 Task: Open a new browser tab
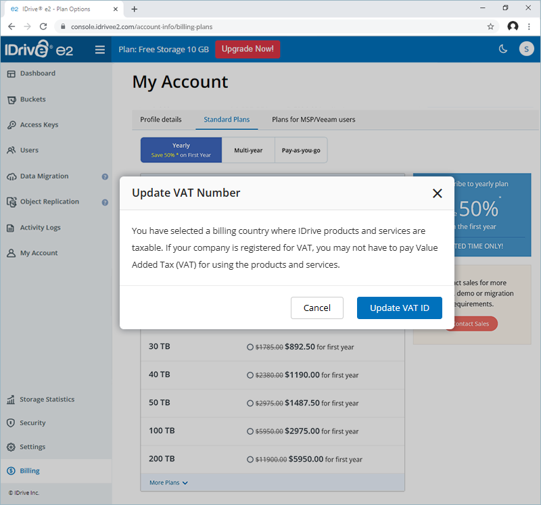tap(135, 9)
